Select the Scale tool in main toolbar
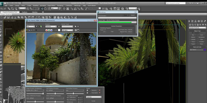Viewport: 207px width, 103px height. 49,9
